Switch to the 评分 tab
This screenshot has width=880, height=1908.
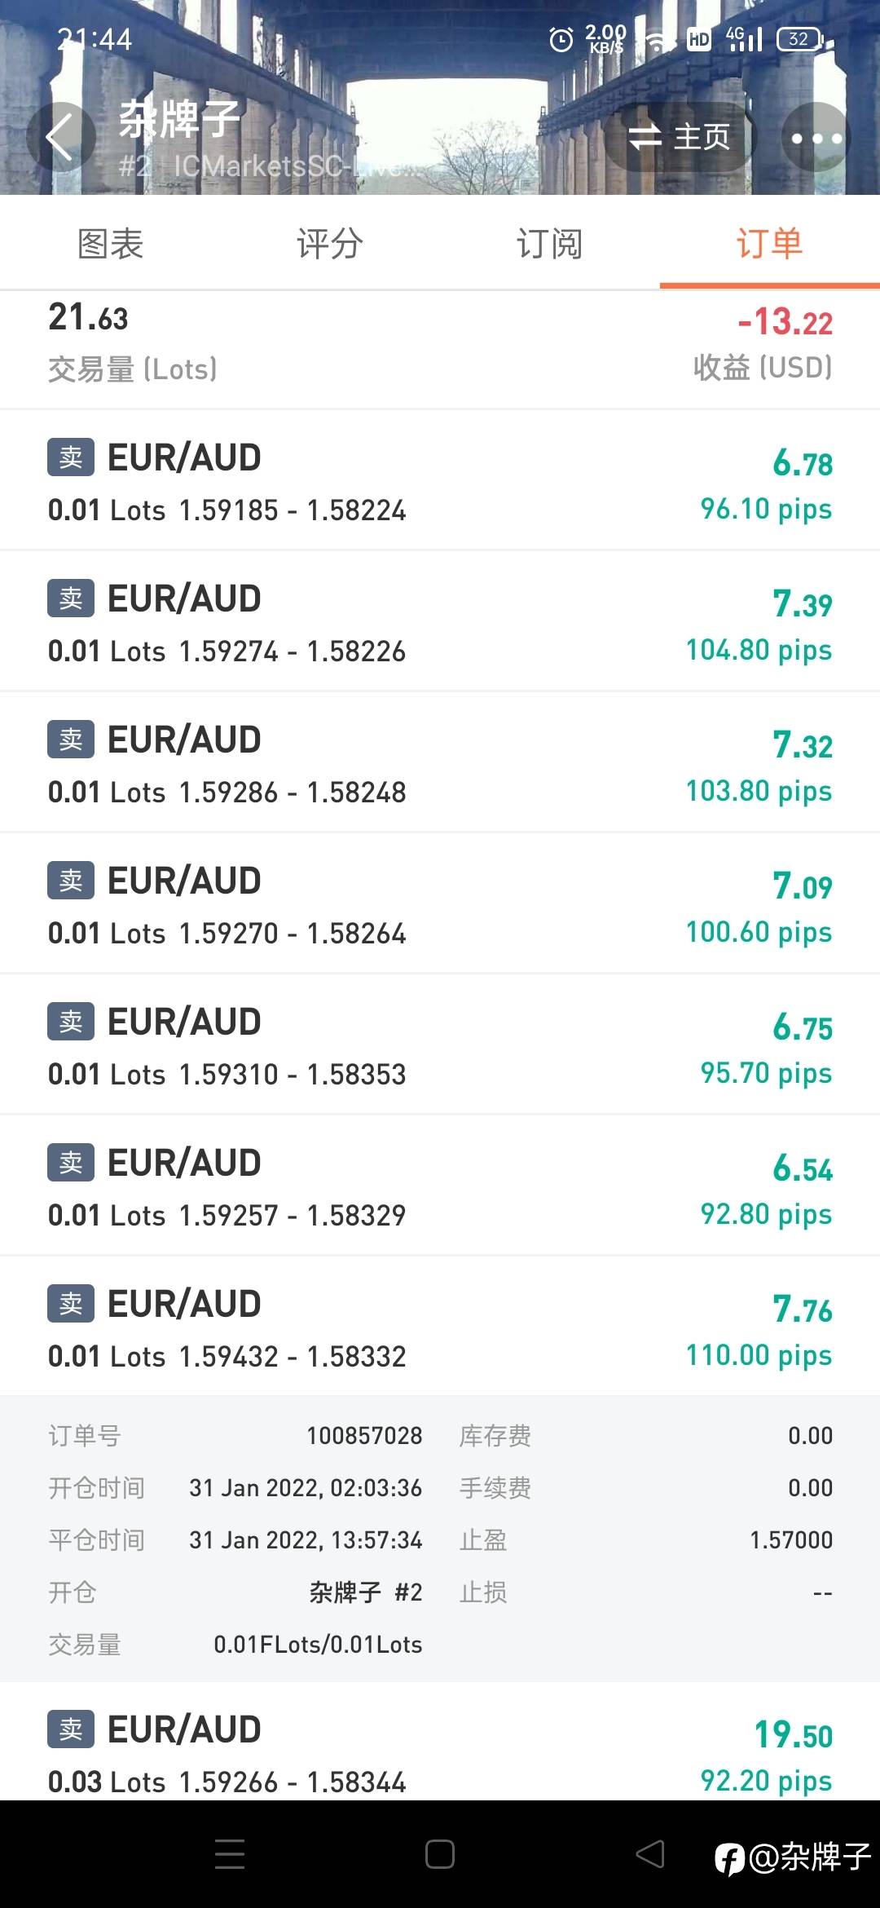(x=330, y=244)
